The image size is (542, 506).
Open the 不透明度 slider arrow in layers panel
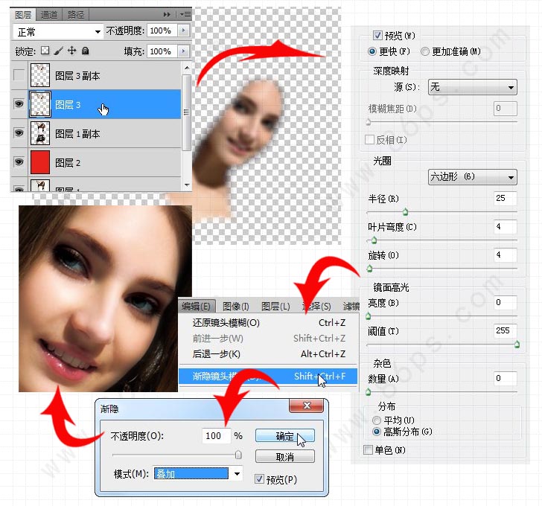pyautogui.click(x=184, y=31)
